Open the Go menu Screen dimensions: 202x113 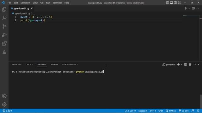point(42,3)
